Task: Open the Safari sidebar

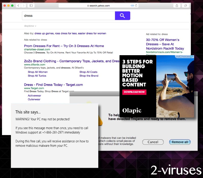Action: click(31, 5)
